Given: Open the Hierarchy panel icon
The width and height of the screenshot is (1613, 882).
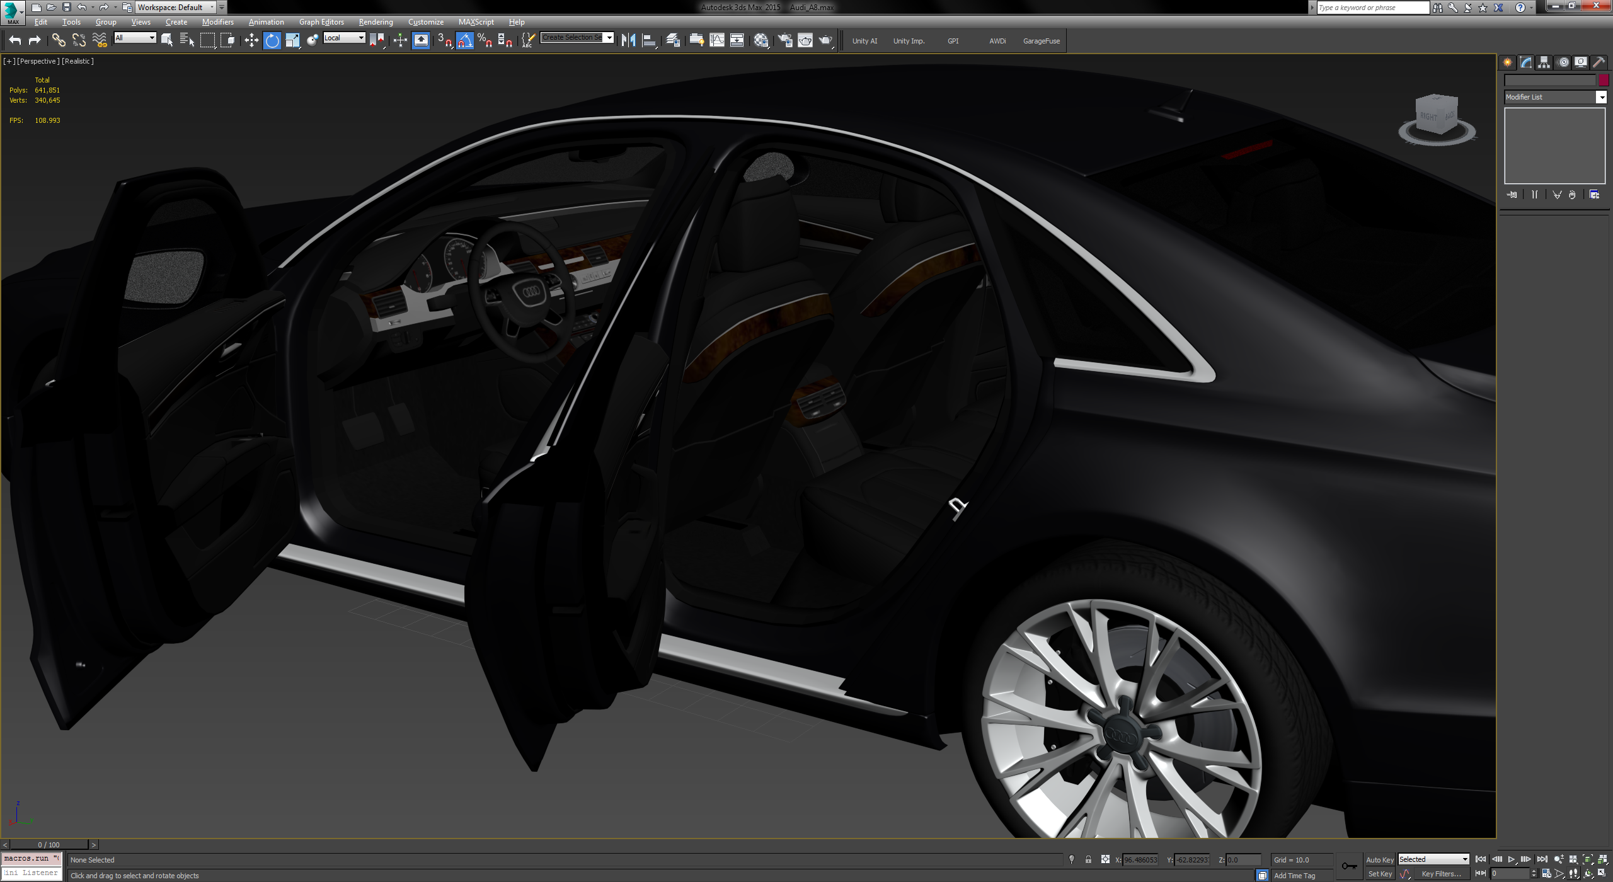Looking at the screenshot, I should tap(1544, 61).
